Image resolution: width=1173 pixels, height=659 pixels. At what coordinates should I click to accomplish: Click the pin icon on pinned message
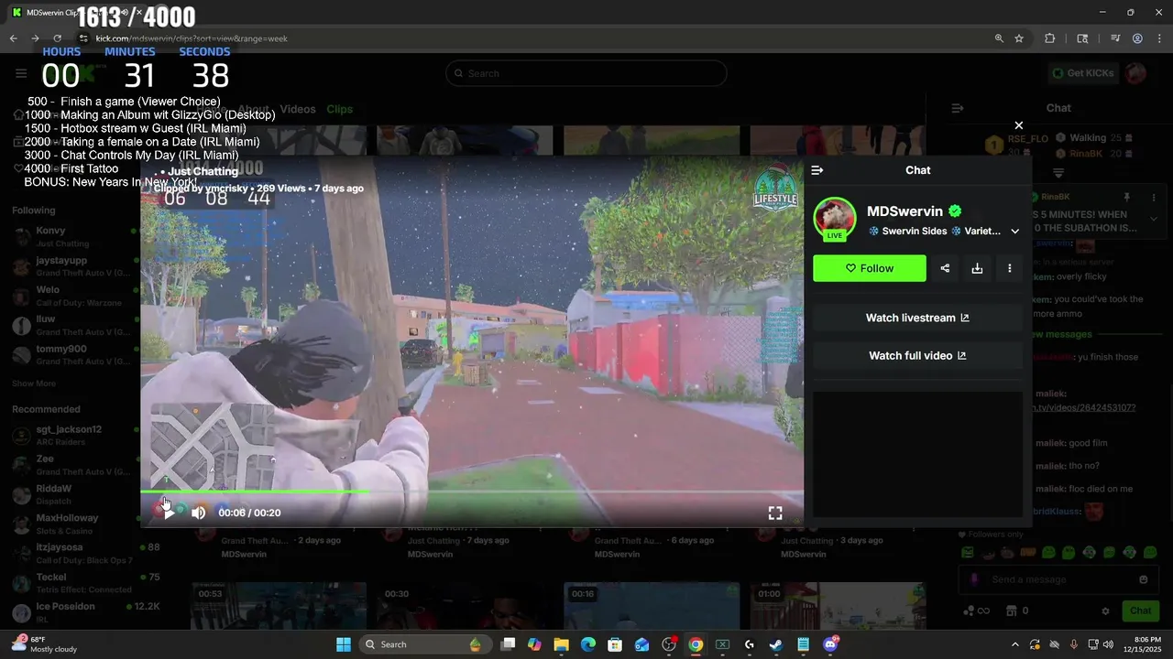(1127, 197)
